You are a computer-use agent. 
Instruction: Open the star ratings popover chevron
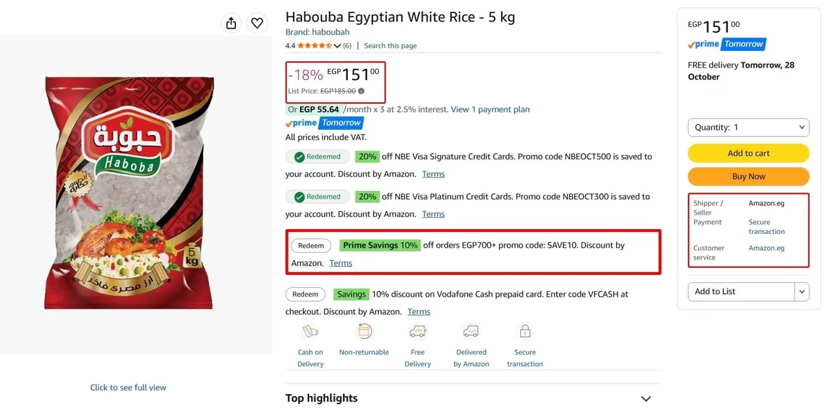tap(337, 46)
